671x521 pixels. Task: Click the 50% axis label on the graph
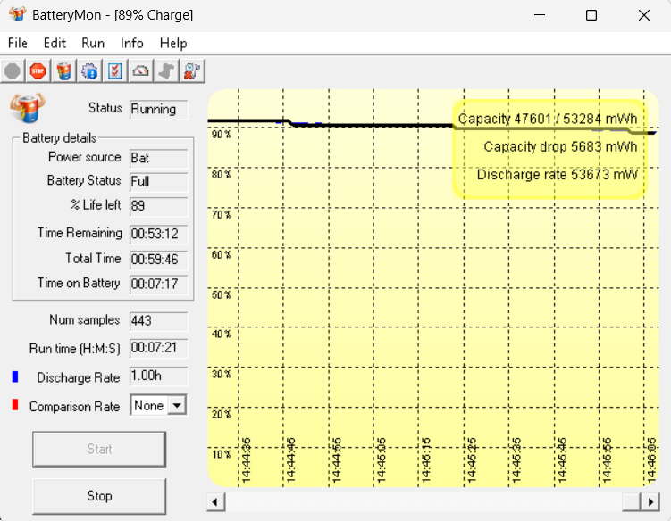click(x=222, y=295)
